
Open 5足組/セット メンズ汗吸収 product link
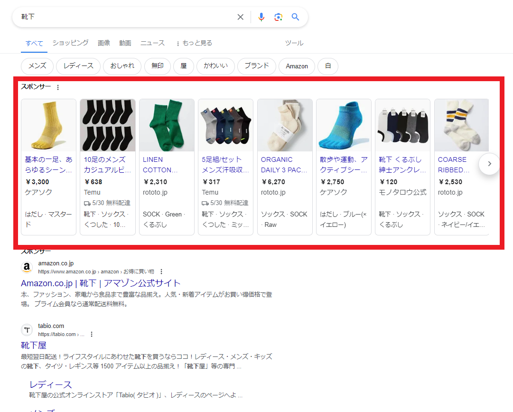(x=225, y=165)
